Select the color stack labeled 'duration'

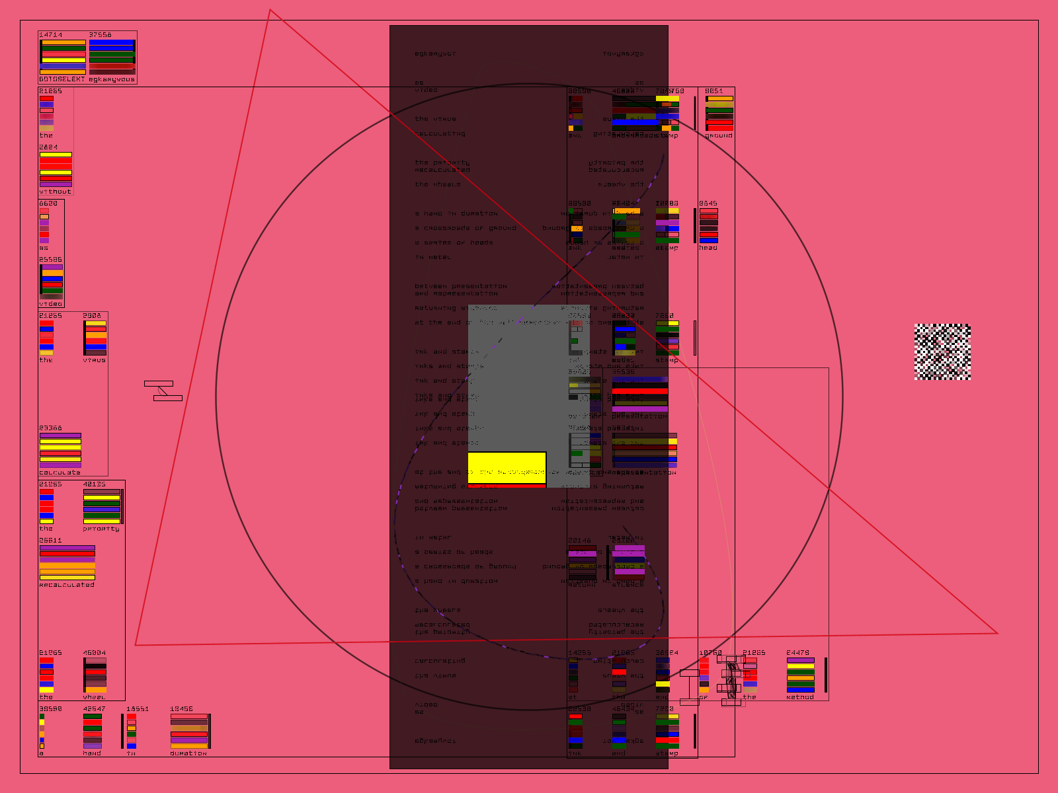pyautogui.click(x=189, y=731)
